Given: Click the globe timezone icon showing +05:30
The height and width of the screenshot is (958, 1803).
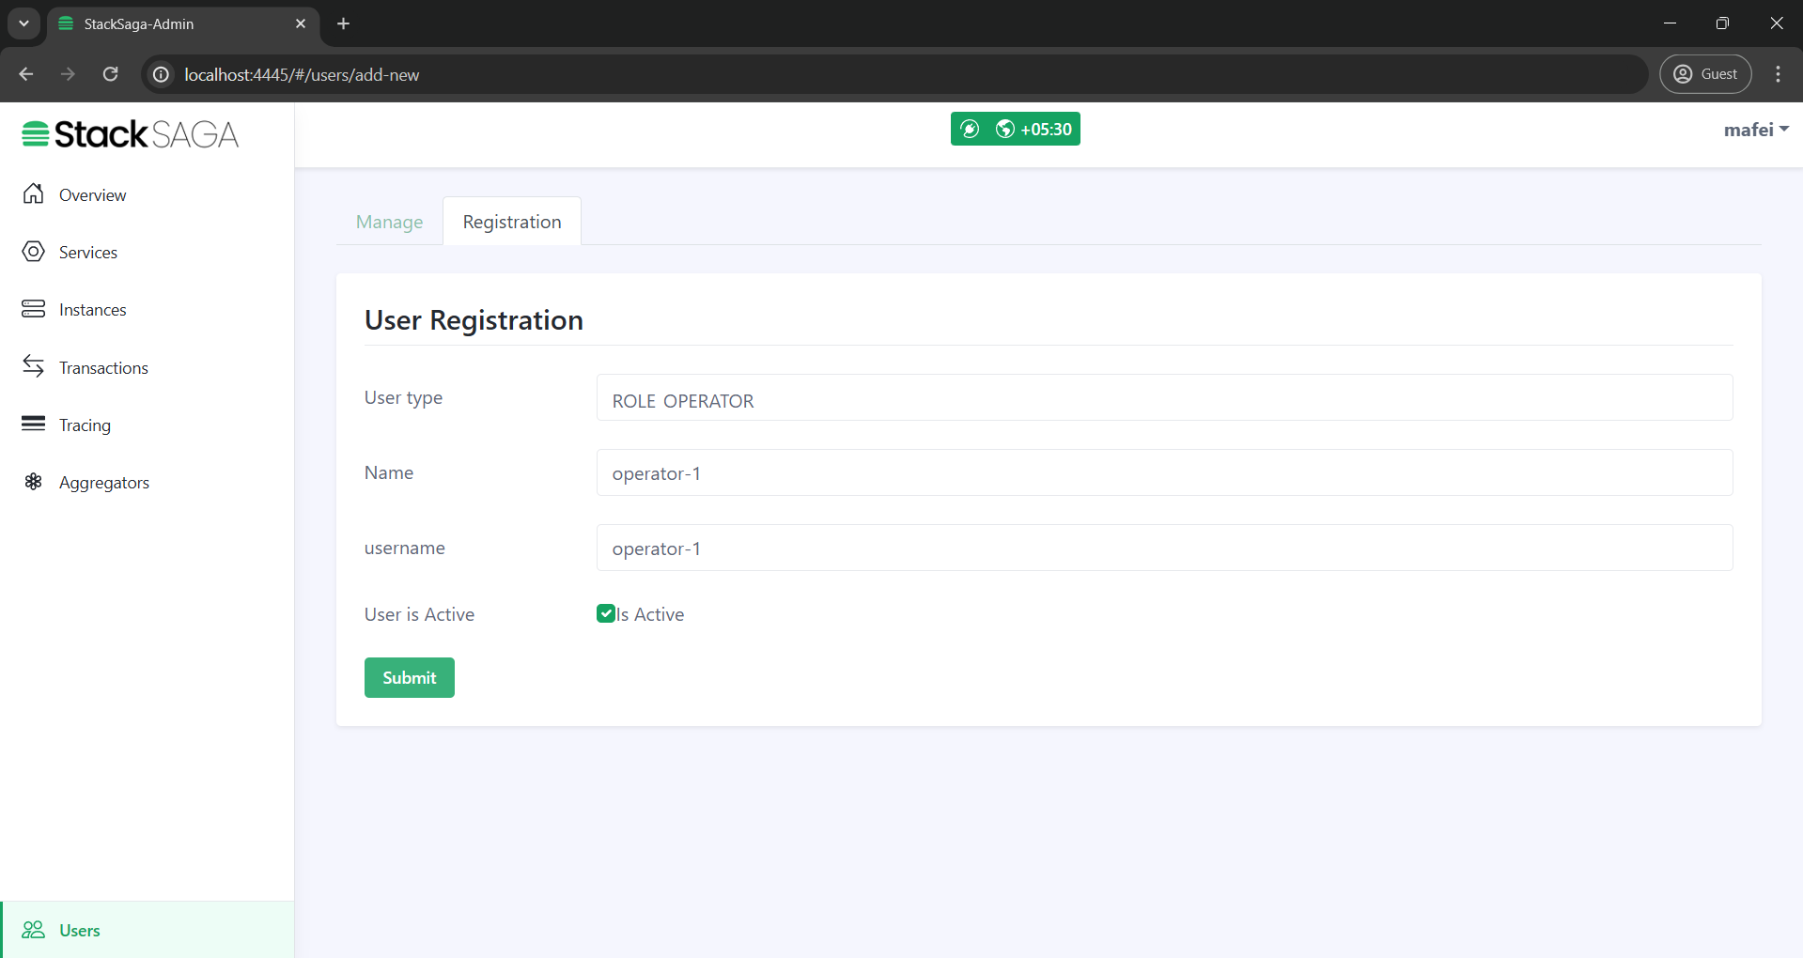Looking at the screenshot, I should pyautogui.click(x=1005, y=129).
